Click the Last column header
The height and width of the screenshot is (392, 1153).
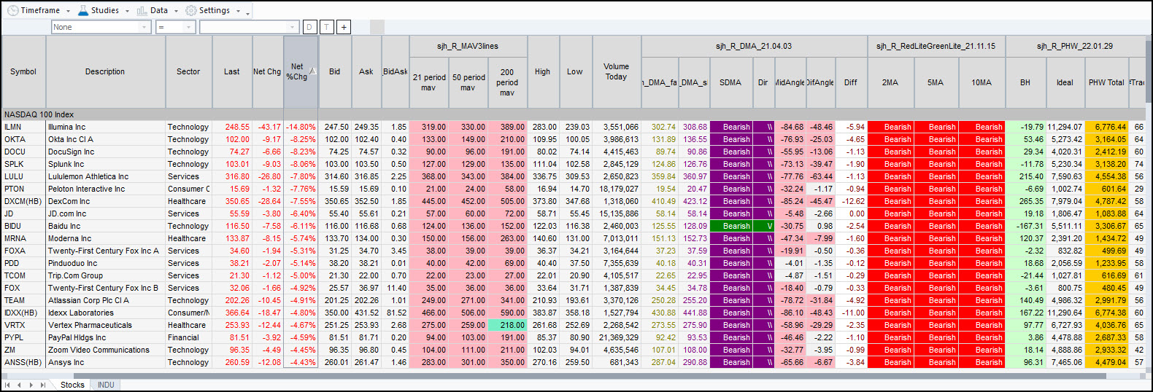coord(231,71)
